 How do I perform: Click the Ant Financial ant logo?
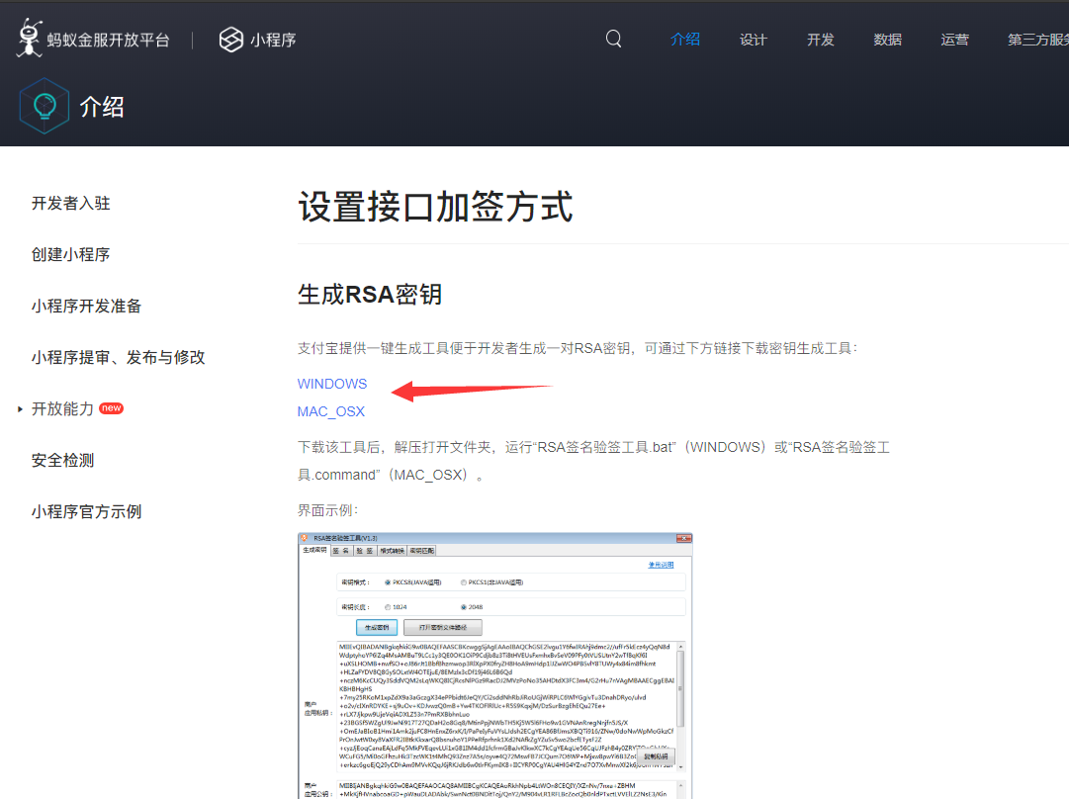30,39
